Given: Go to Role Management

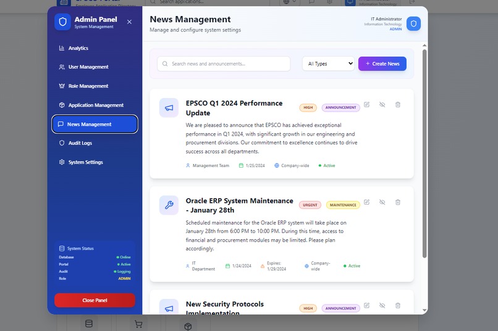Looking at the screenshot, I should 95,86.
